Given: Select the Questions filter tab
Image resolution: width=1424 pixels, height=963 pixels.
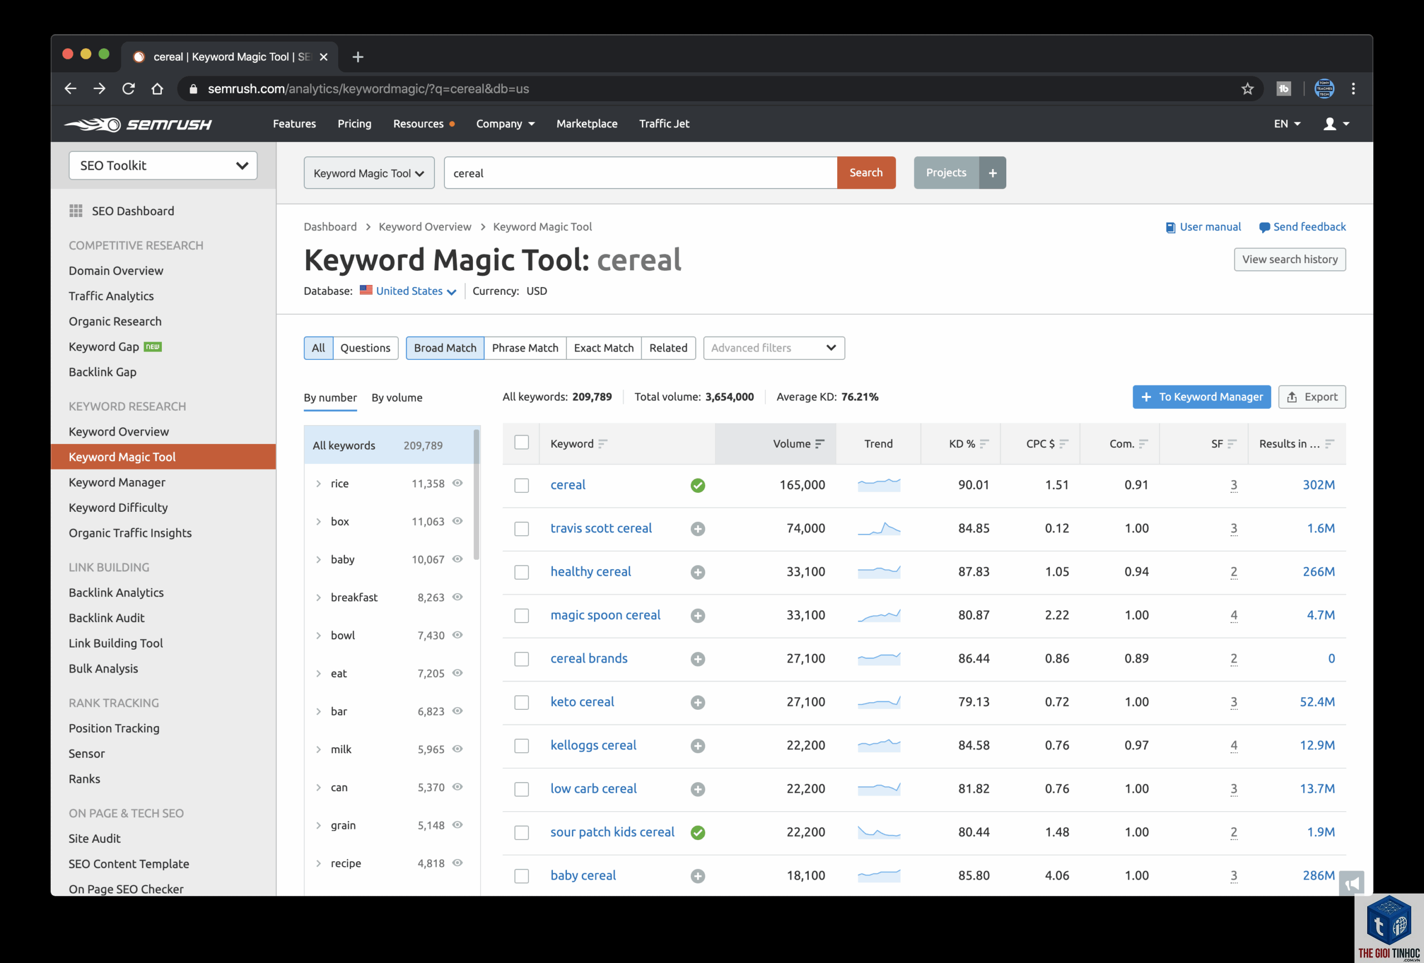Looking at the screenshot, I should [365, 348].
